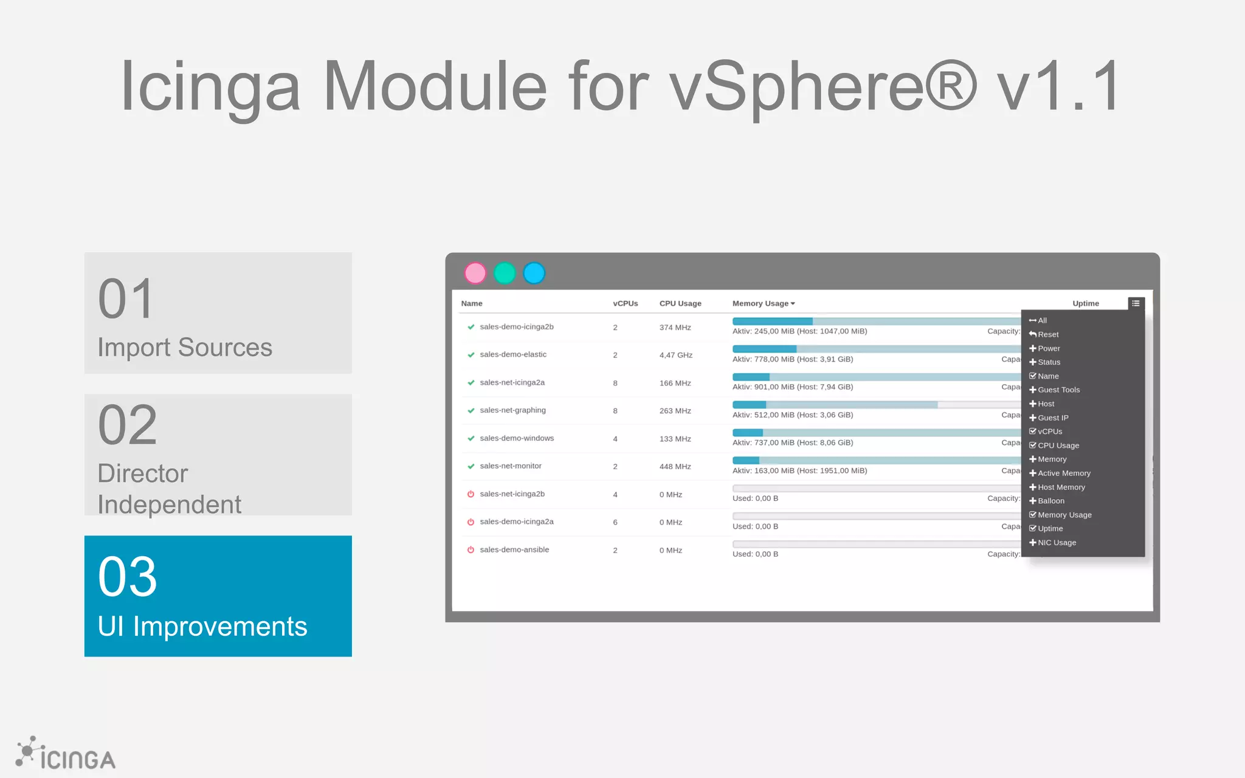Screen dimensions: 1245x778
Task: Select the 03 UI Improvements card
Action: [x=218, y=596]
